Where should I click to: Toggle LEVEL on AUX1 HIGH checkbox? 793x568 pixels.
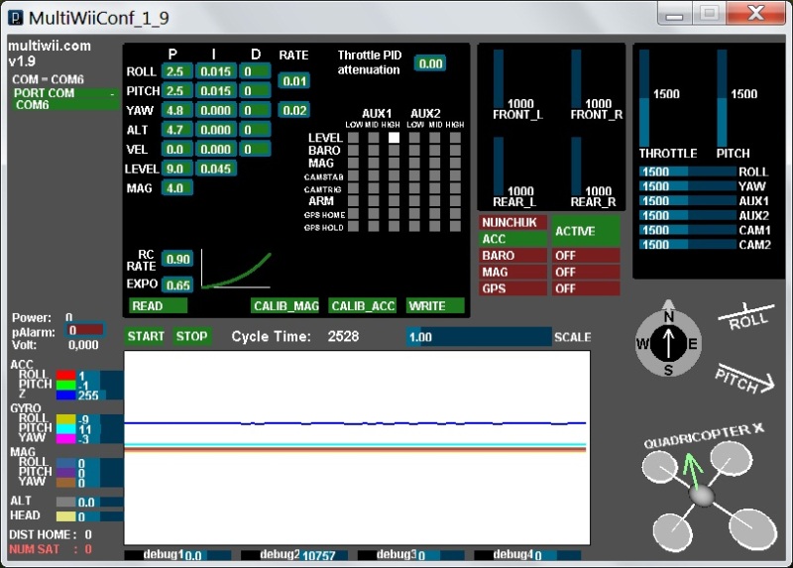[394, 138]
